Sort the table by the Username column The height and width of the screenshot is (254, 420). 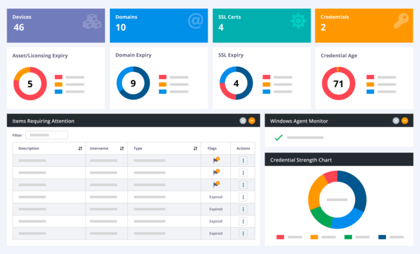pos(122,148)
